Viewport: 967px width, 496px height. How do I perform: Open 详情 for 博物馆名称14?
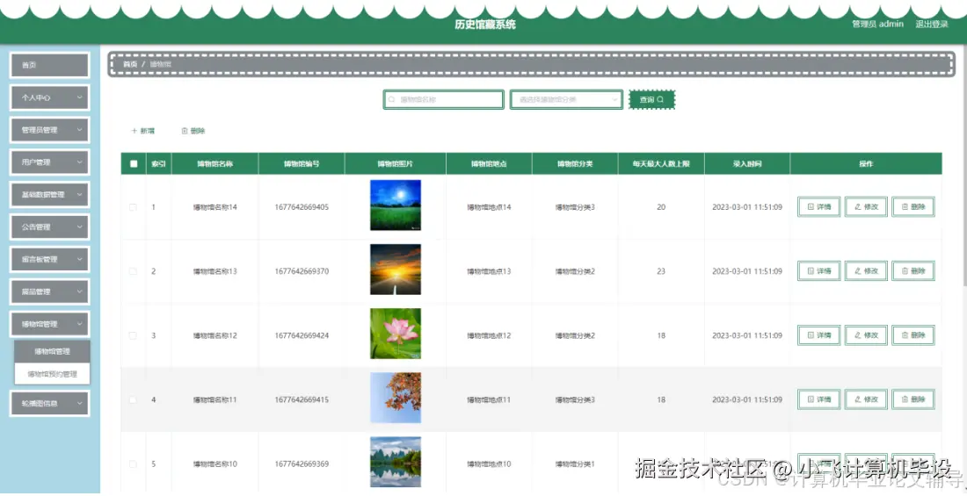pos(819,207)
